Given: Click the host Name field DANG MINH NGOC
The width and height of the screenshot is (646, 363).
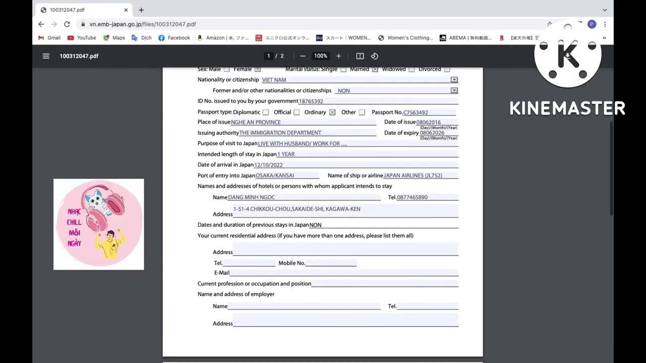Looking at the screenshot, I should click(304, 197).
